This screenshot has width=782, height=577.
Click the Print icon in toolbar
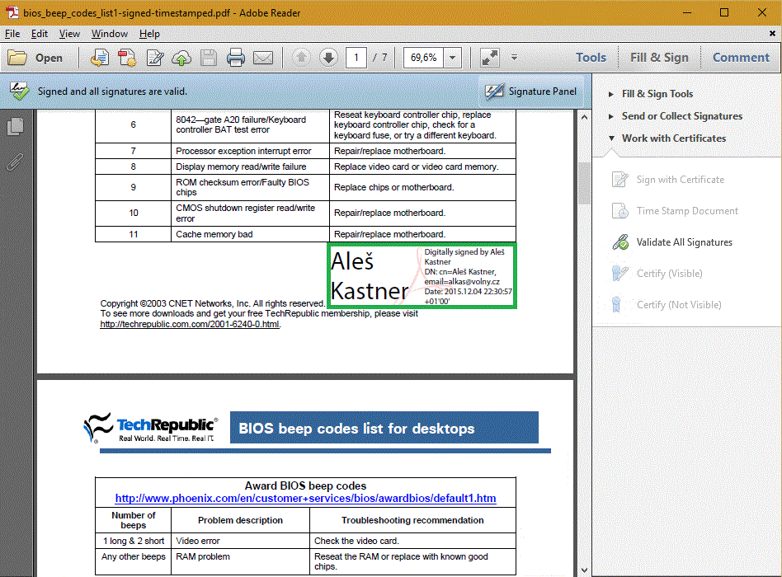coord(236,58)
